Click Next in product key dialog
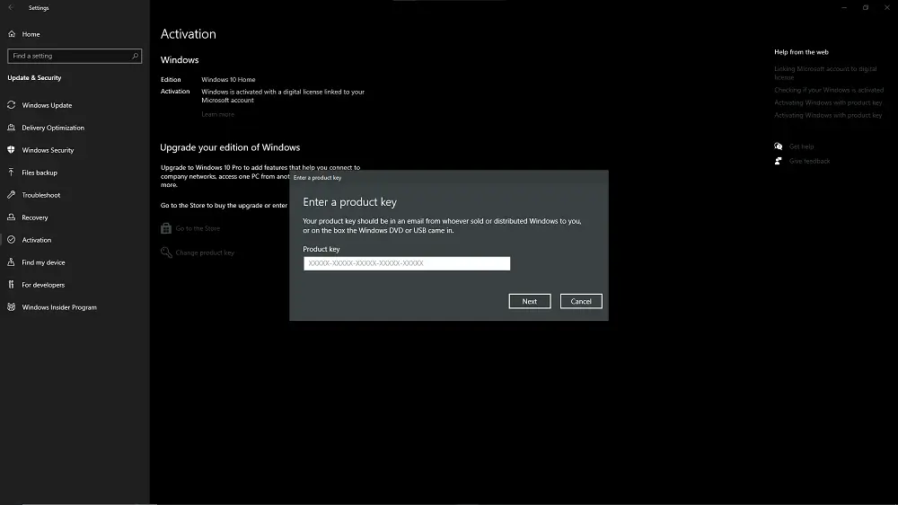Viewport: 898px width, 505px height. (x=530, y=301)
